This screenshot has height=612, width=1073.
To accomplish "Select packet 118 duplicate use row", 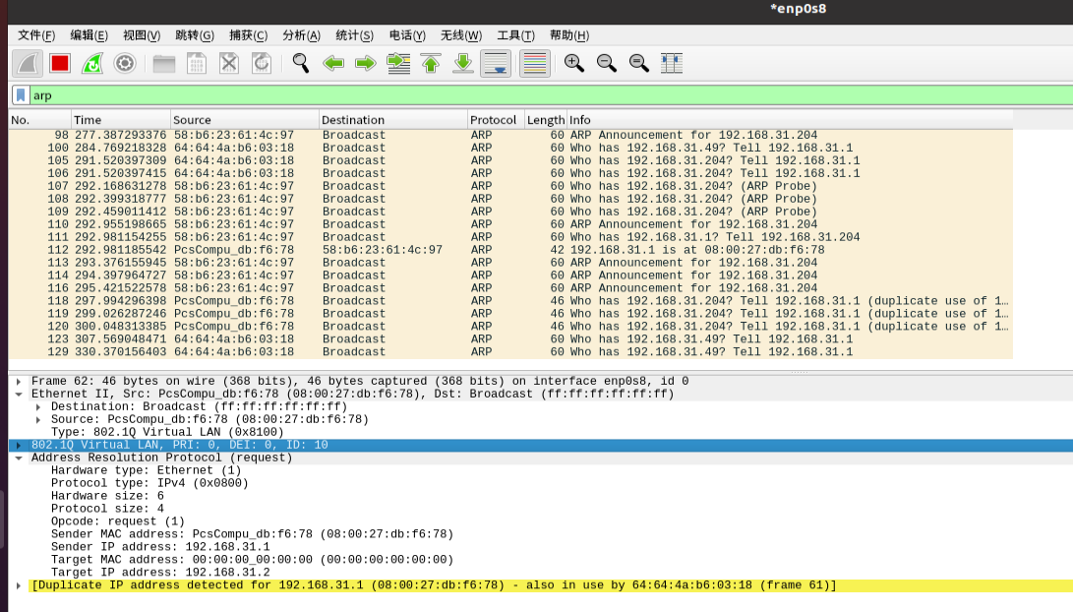I will 510,300.
